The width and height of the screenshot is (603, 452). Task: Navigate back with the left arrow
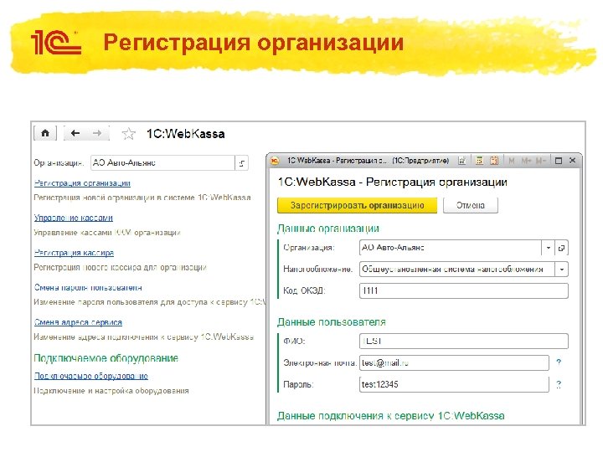click(75, 133)
